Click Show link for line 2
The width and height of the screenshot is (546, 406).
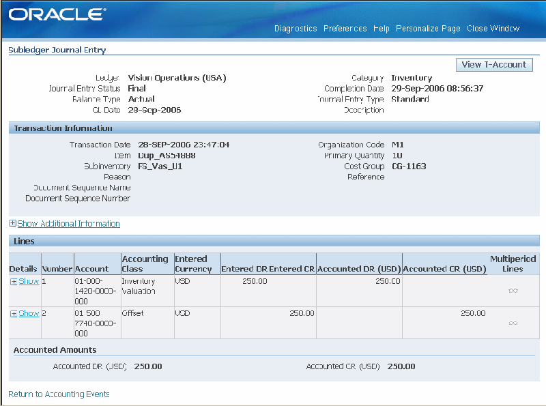(29, 313)
